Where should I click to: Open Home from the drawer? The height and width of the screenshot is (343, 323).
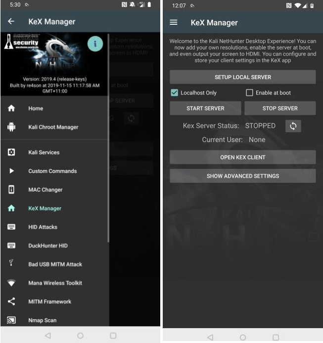[55, 108]
